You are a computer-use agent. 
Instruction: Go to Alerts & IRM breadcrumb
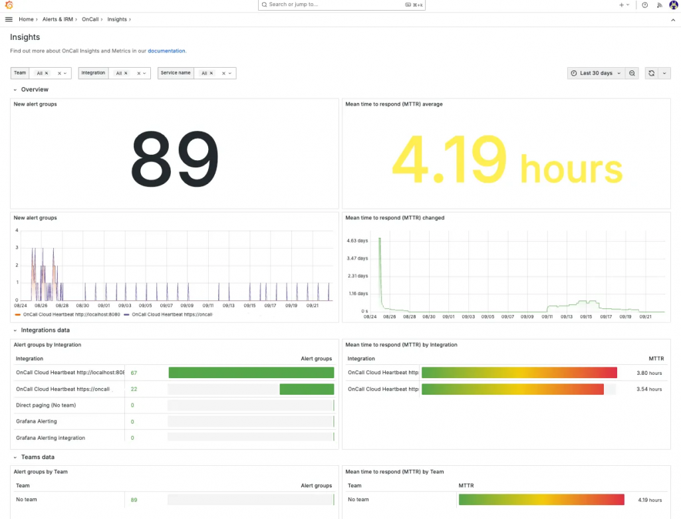click(x=58, y=19)
